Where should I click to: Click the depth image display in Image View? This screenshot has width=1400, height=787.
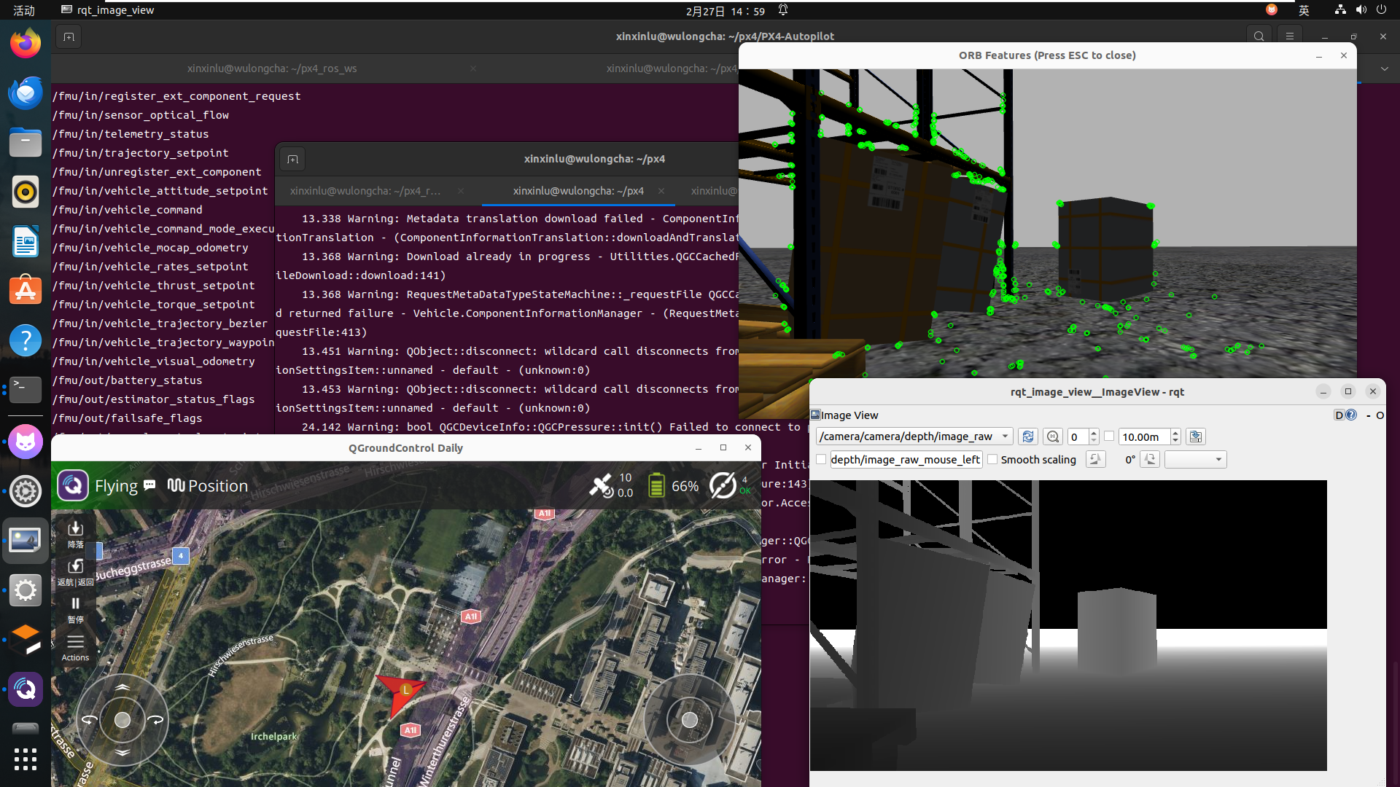coord(1068,625)
